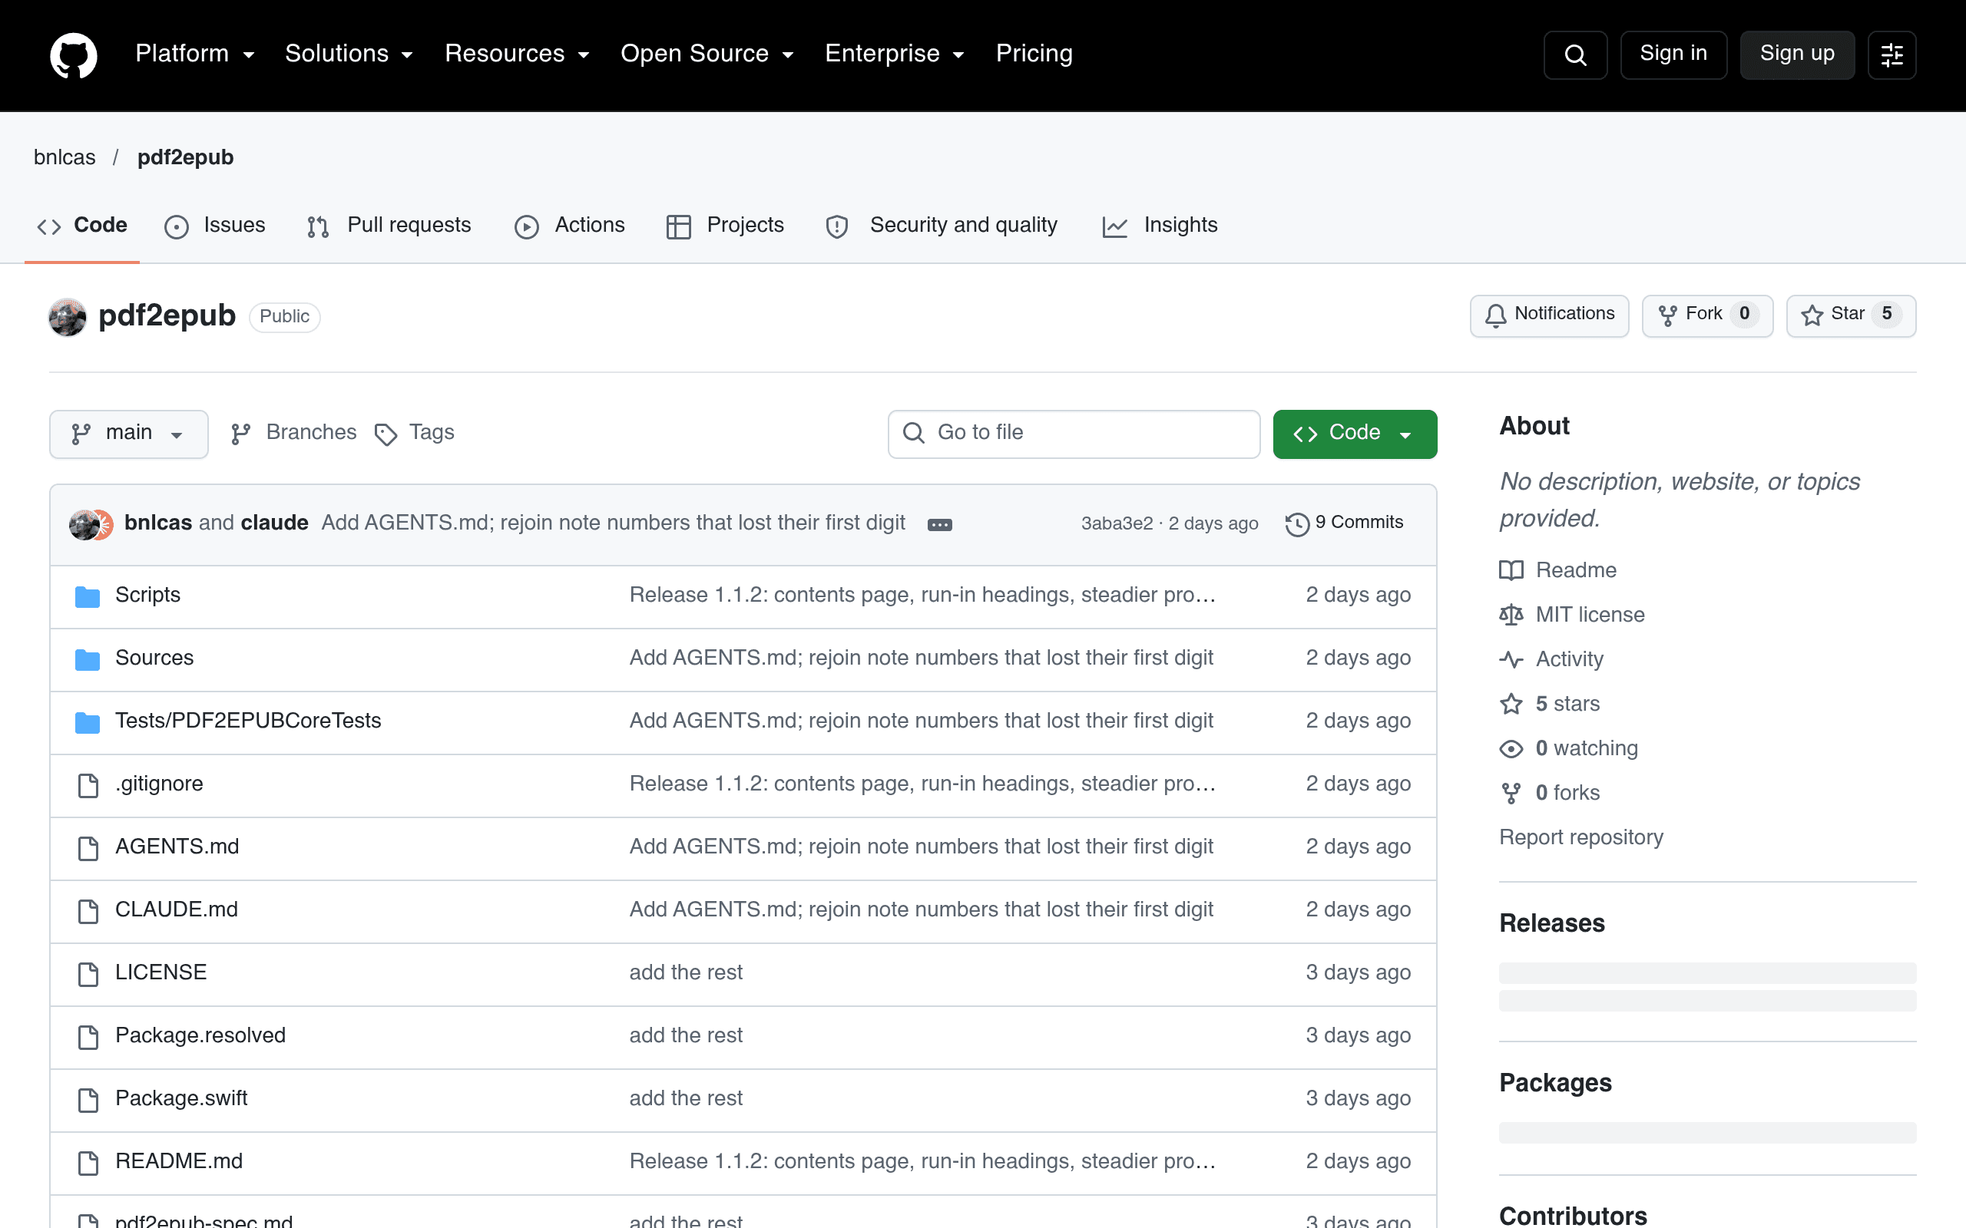Switch to the Projects tab

pyautogui.click(x=725, y=226)
